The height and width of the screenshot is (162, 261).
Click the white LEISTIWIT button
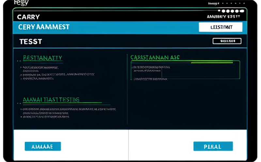point(221,27)
